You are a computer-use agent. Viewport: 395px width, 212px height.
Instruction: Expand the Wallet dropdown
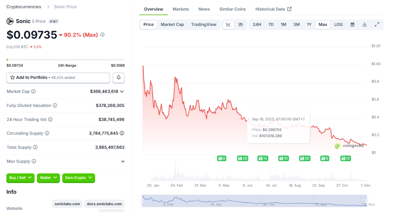coord(48,178)
